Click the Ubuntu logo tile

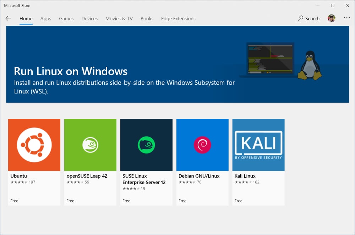pyautogui.click(x=34, y=145)
